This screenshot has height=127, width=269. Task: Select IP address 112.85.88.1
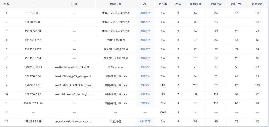(x=33, y=13)
